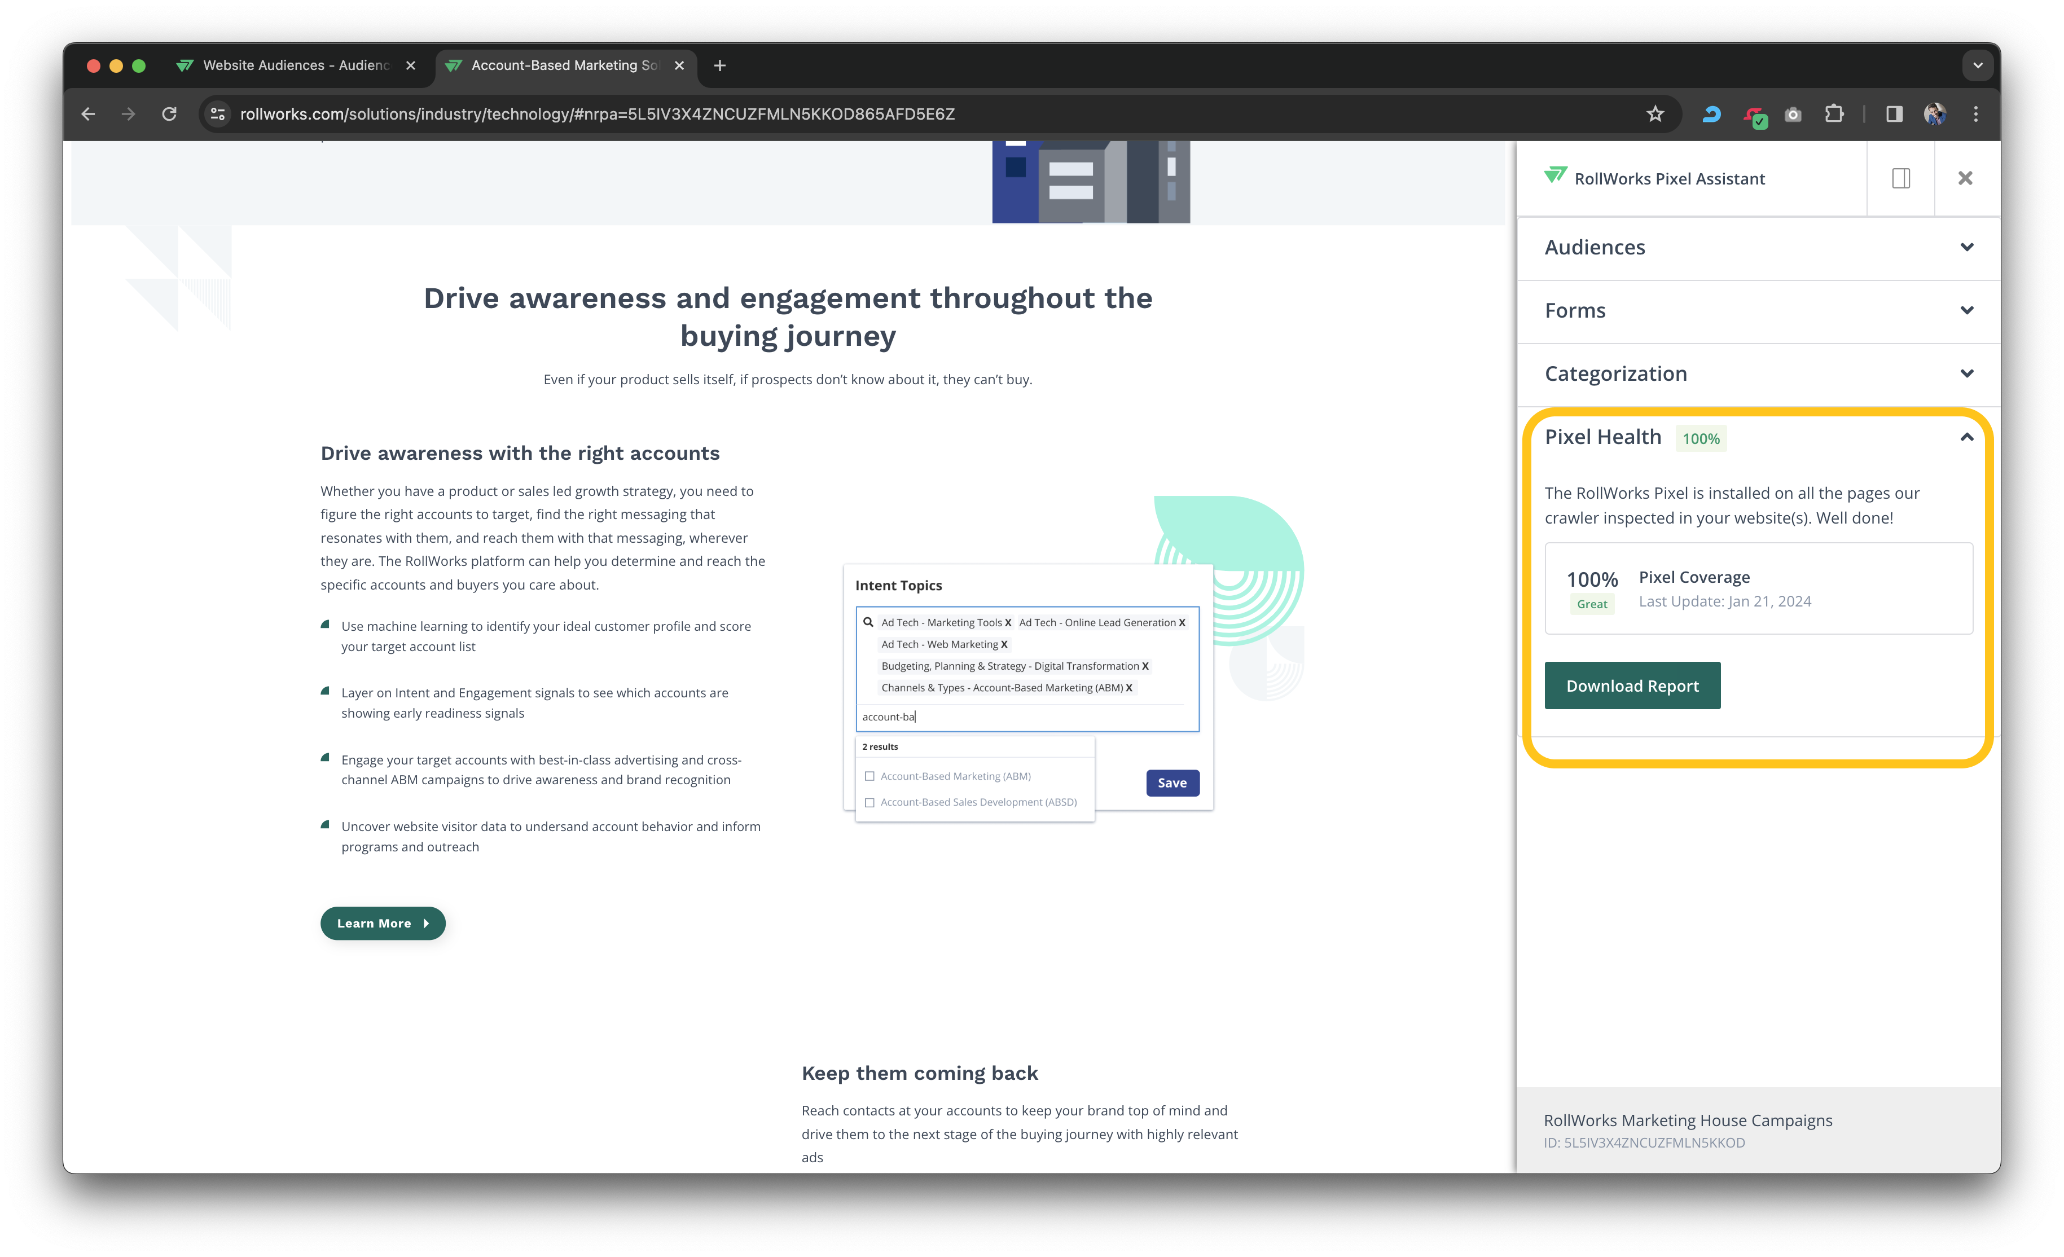Click the ID: 5L5IV3X4ZNCUZFMLN5KKOD text
The width and height of the screenshot is (2064, 1257).
[x=1644, y=1142]
